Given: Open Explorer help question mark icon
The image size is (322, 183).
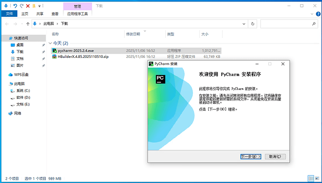Looking at the screenshot, I should click(x=318, y=14).
